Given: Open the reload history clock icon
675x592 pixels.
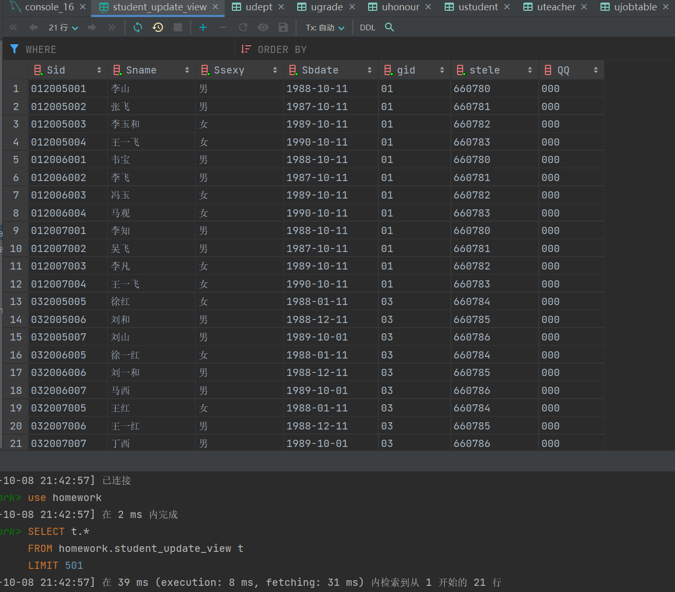Looking at the screenshot, I should pyautogui.click(x=158, y=27).
